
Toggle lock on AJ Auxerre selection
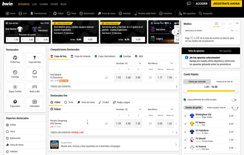pos(186,148)
